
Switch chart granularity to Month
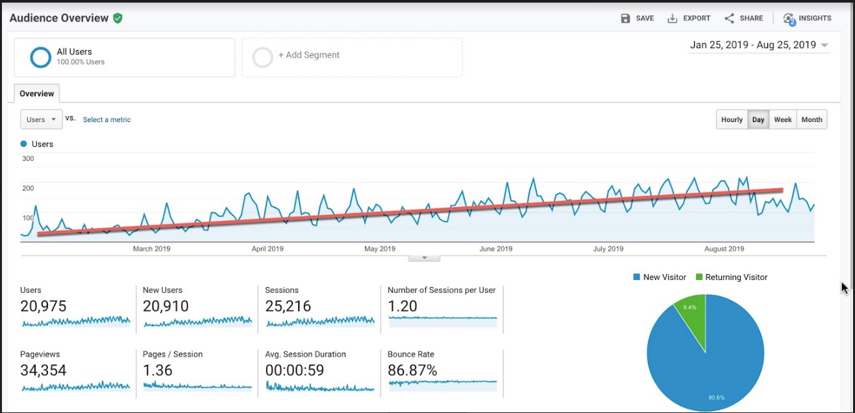point(812,119)
